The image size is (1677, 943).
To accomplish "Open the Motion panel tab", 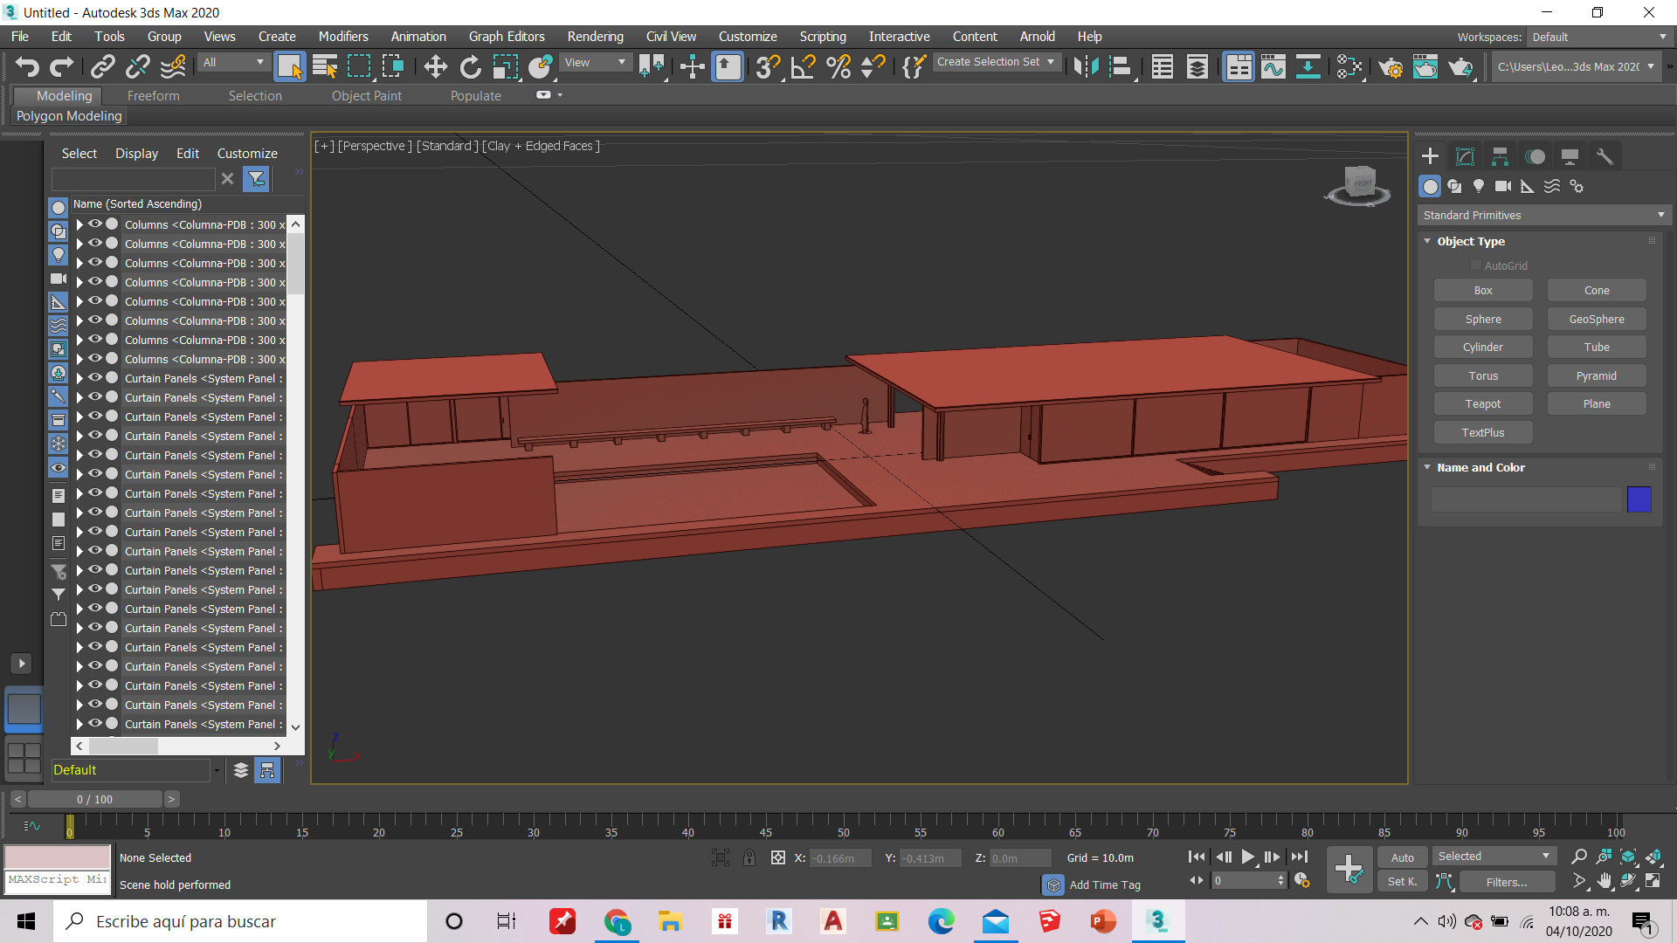I will [1535, 156].
